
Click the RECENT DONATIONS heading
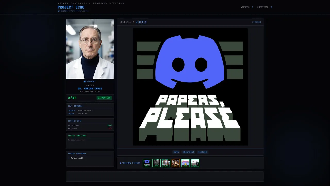tap(77, 136)
